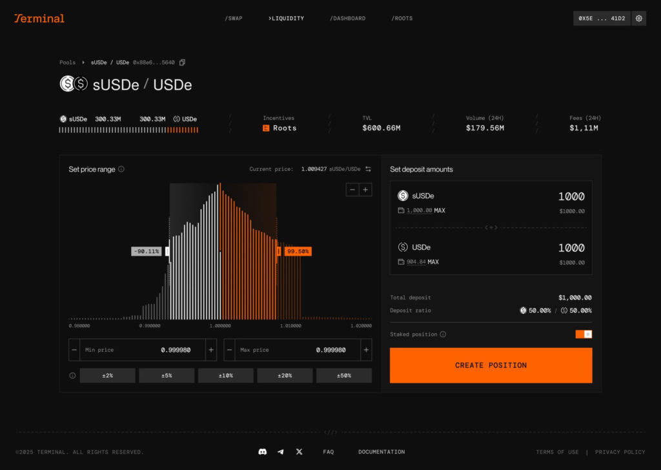Screen dimensions: 661x470
Task: Open the Dashboard tab
Action: (x=347, y=18)
